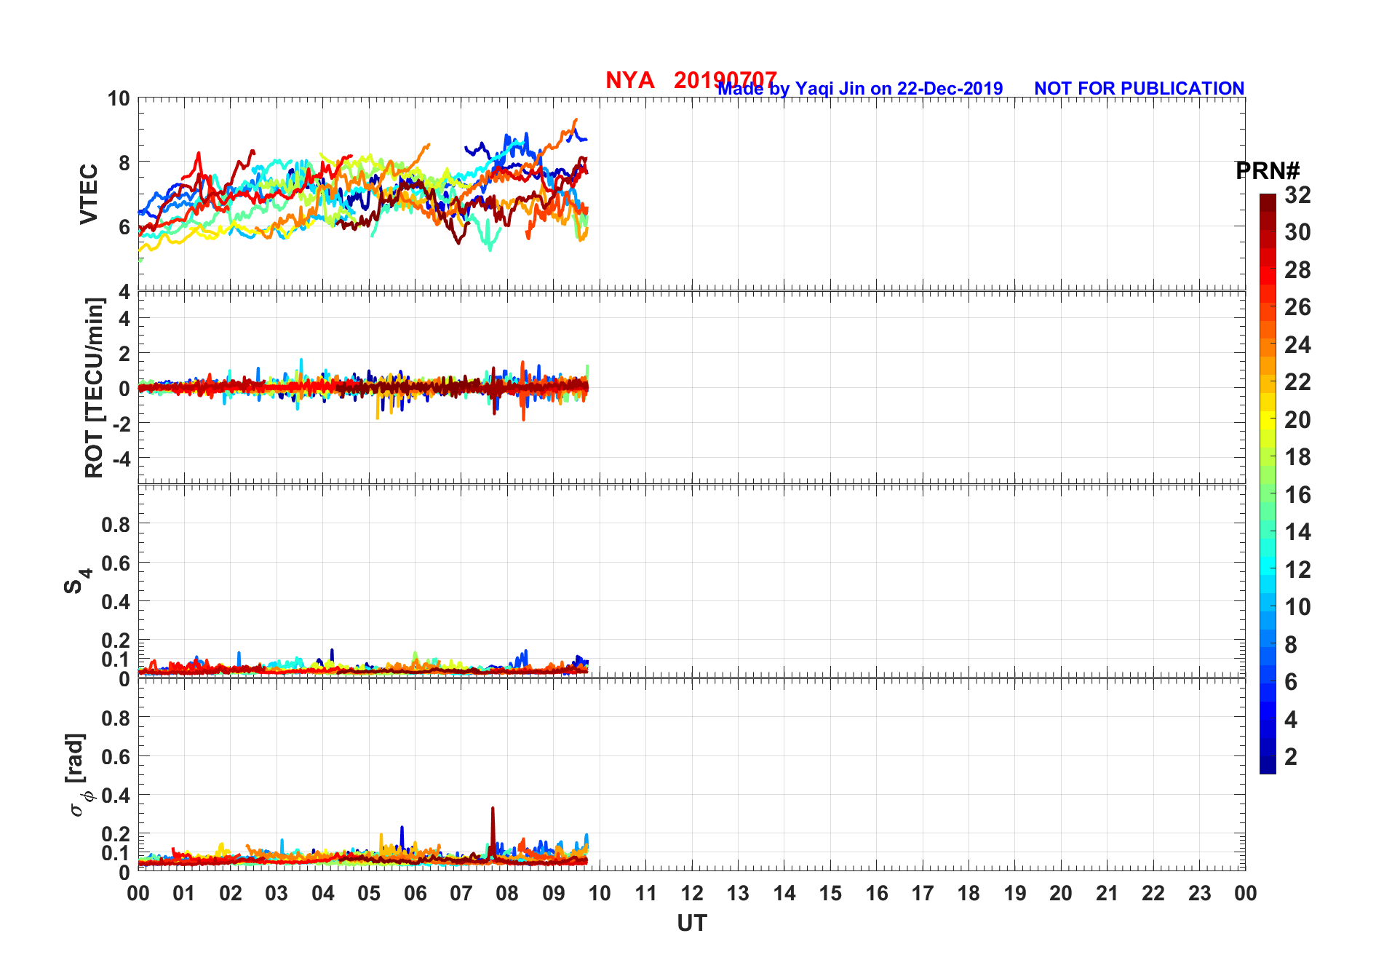Click the NYA 20190707 plot title

click(691, 80)
